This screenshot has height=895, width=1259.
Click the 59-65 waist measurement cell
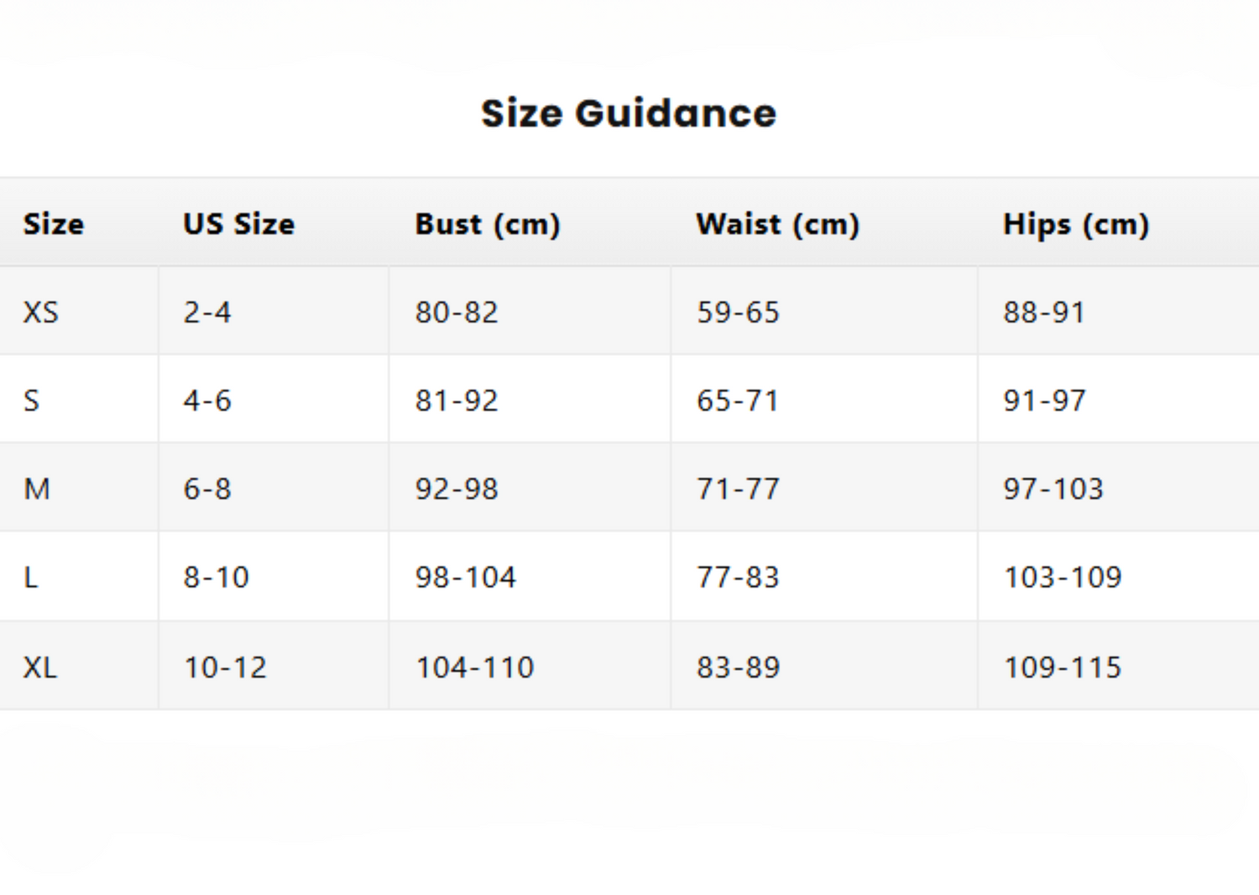click(739, 312)
